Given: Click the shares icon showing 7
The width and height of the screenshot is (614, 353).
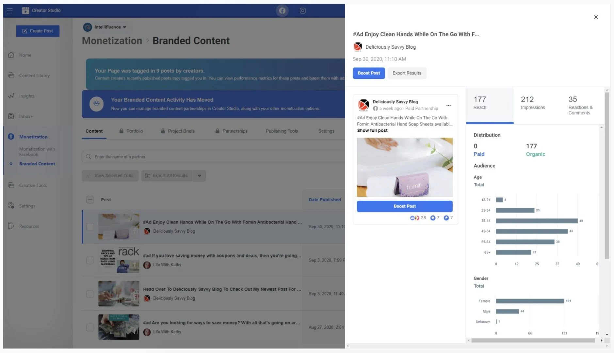Looking at the screenshot, I should coord(446,218).
